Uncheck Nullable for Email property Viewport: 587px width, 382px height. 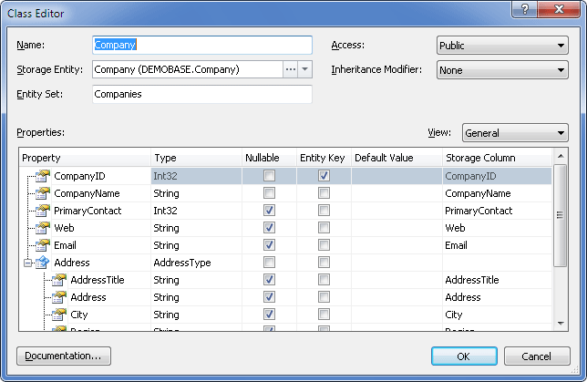click(x=269, y=245)
